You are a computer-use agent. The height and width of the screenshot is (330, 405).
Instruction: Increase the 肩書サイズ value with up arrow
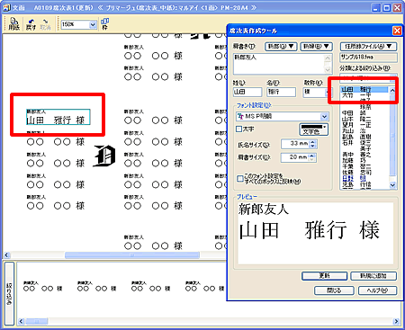312,156
